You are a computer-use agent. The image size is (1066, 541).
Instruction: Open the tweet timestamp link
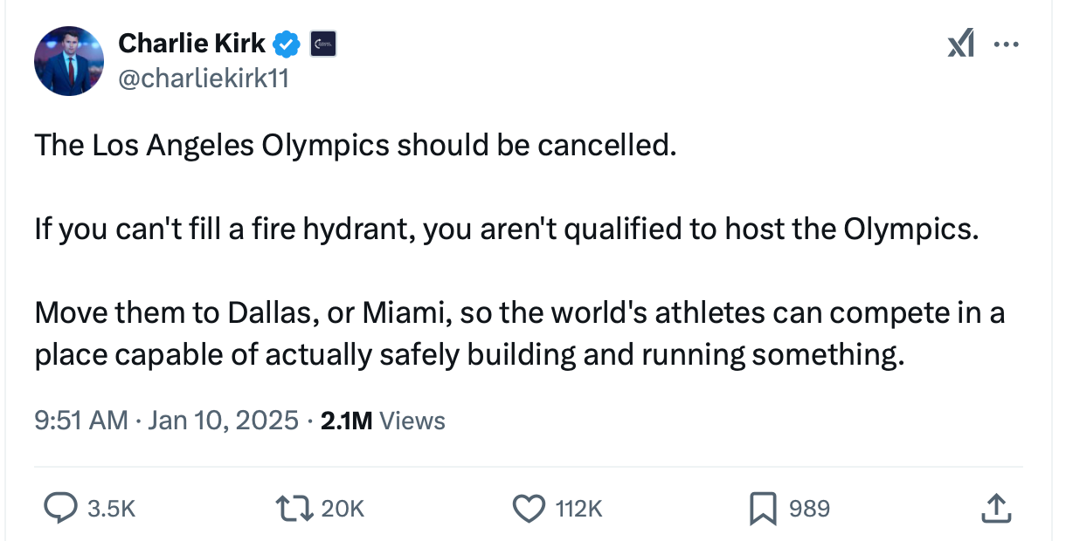coord(80,420)
